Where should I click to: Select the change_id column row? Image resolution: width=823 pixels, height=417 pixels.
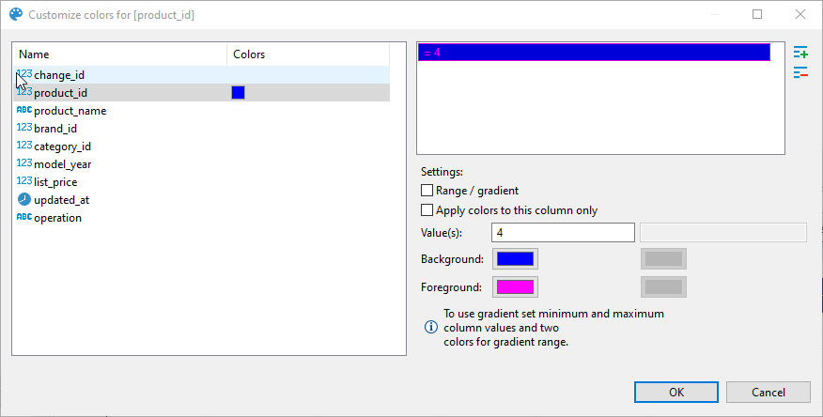point(202,75)
